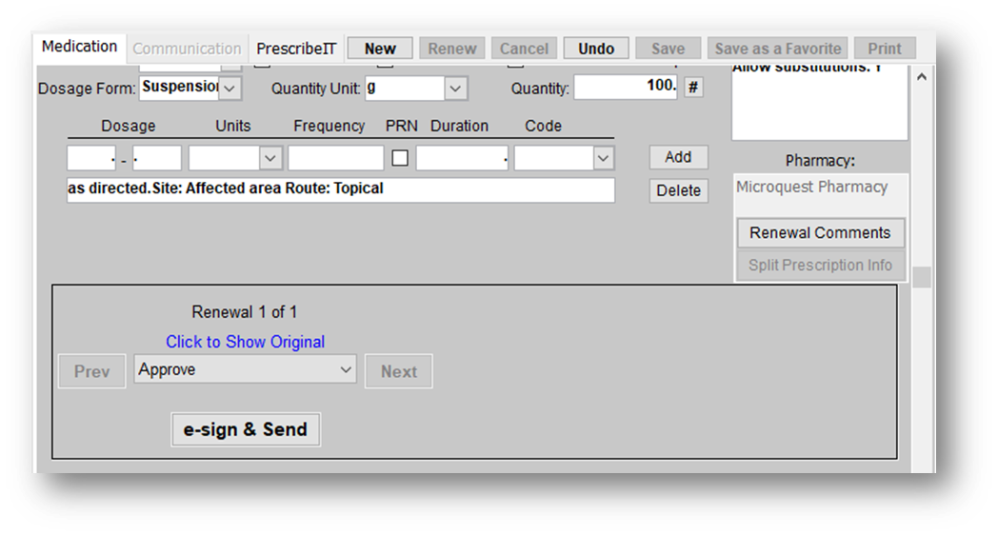The width and height of the screenshot is (998, 535).
Task: Click the New button
Action: [380, 49]
